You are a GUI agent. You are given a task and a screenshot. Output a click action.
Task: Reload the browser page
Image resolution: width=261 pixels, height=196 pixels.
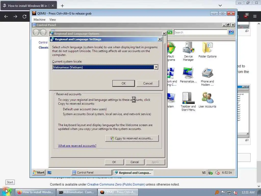pos(24,17)
